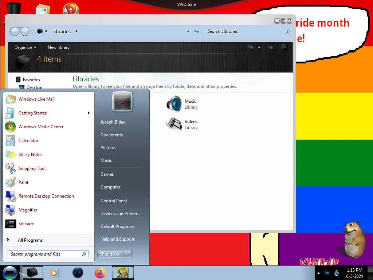Open Documents from Start menu
Screen dimensions: 373x280
111,135
